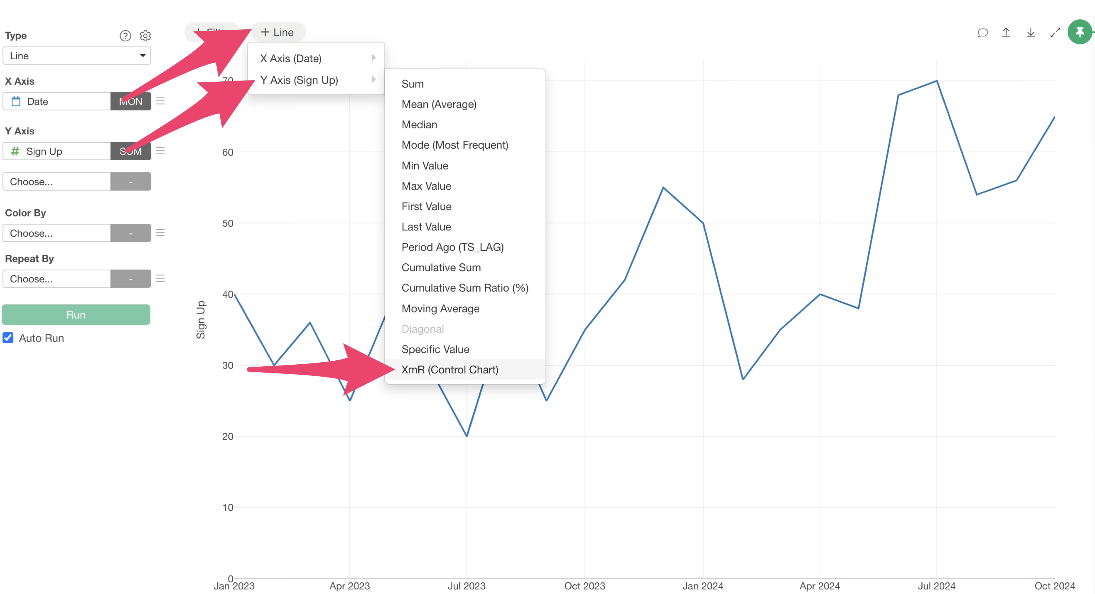The height and width of the screenshot is (594, 1095).
Task: Click the comment bubble icon
Action: [x=982, y=33]
